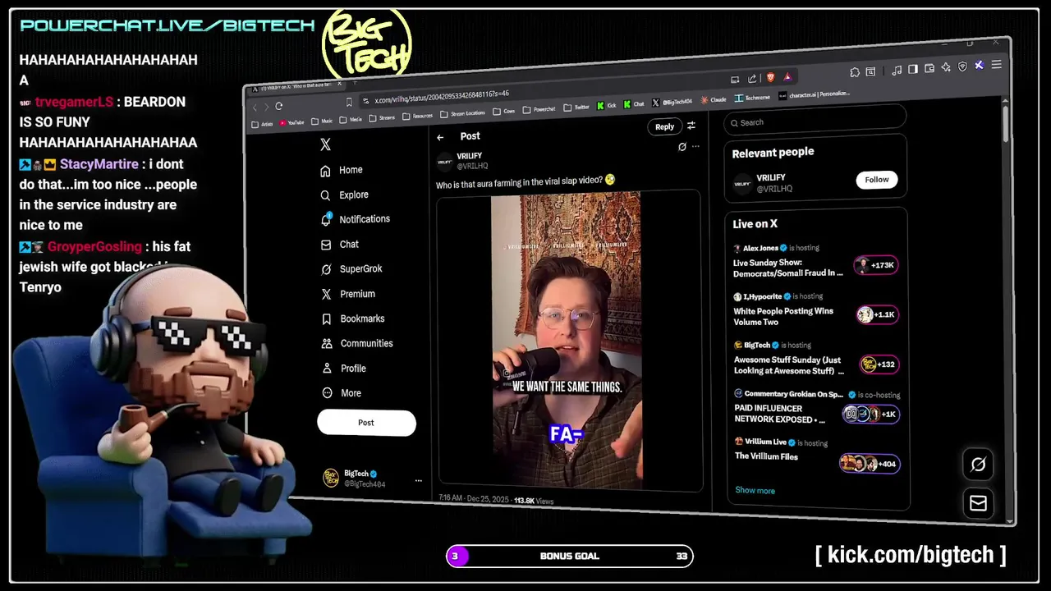1051x591 pixels.
Task: Open the extensions puzzle icon
Action: [855, 72]
